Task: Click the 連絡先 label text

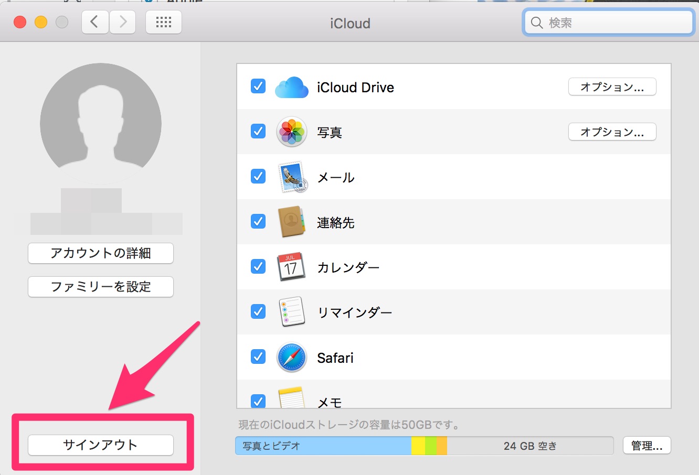Action: 336,223
